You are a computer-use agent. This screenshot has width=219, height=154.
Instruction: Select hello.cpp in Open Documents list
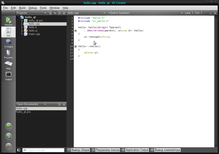41,108
